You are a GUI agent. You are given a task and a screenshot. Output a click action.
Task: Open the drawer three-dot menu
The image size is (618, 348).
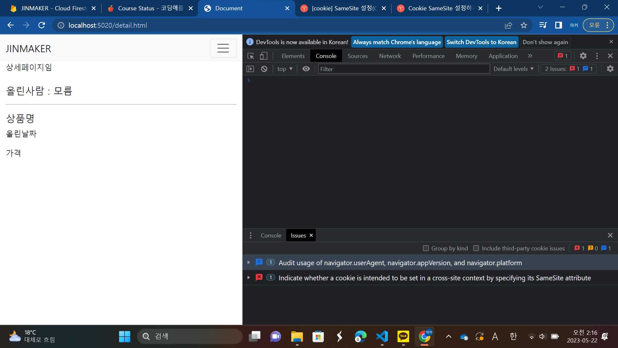tap(250, 236)
